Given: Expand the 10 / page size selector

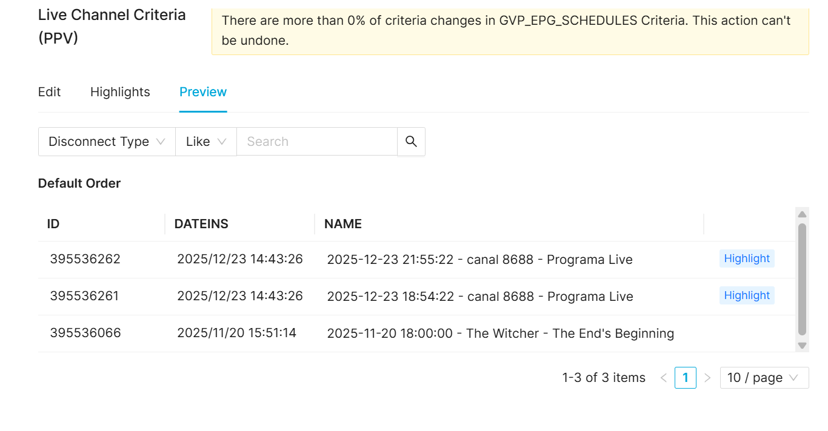Looking at the screenshot, I should 764,378.
